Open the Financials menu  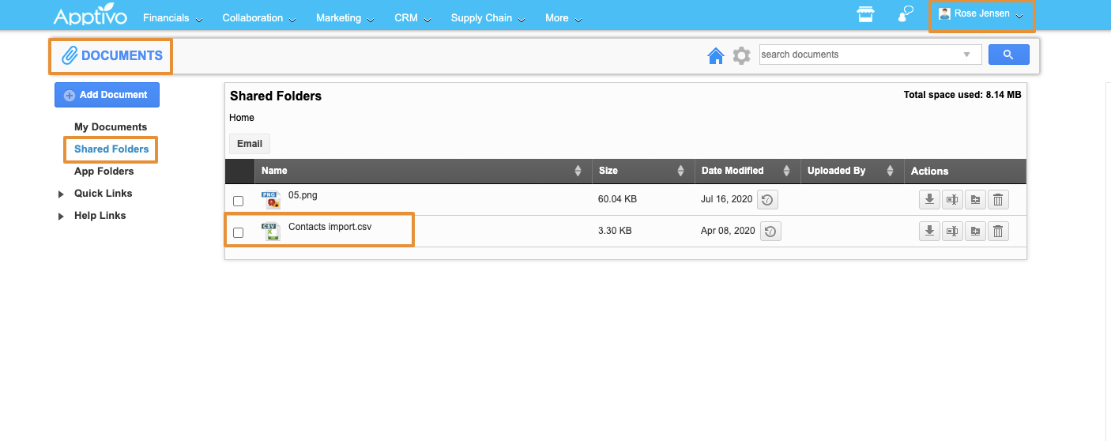[171, 18]
